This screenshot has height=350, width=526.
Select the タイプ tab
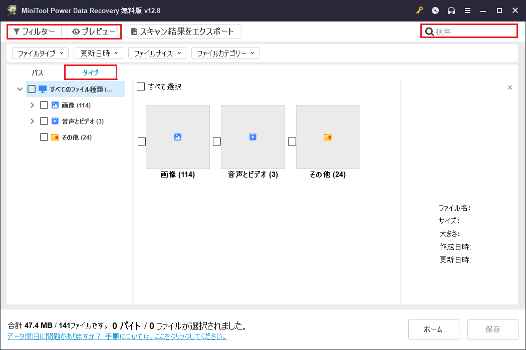[x=91, y=72]
